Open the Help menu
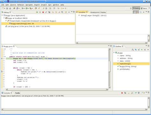Viewport: 151px width, 115px height. [62, 5]
